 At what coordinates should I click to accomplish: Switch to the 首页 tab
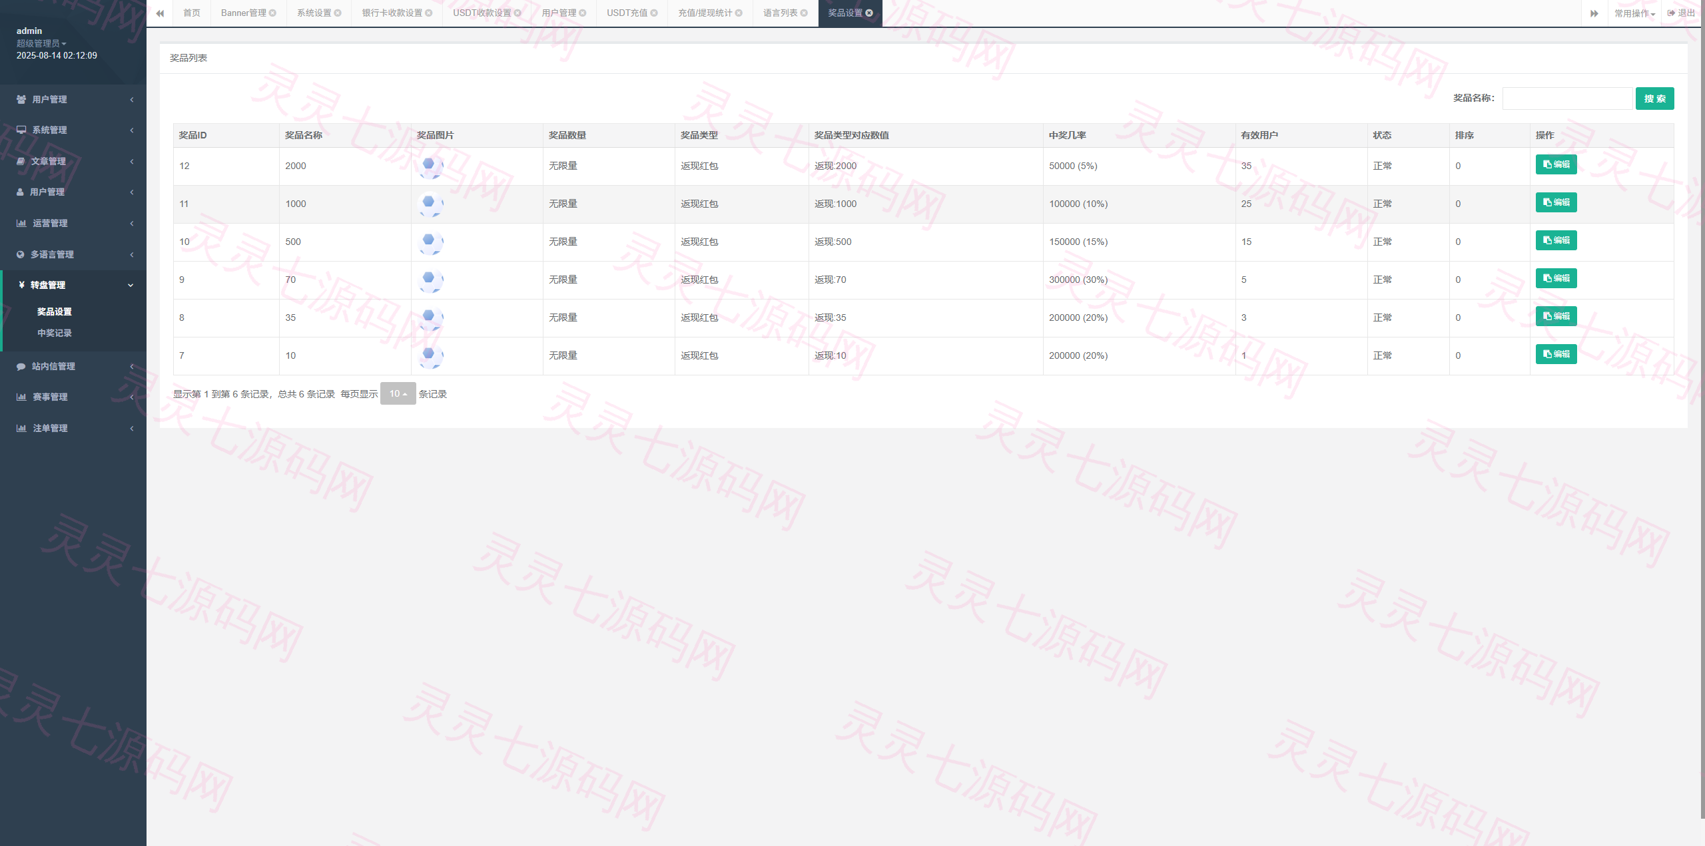192,13
